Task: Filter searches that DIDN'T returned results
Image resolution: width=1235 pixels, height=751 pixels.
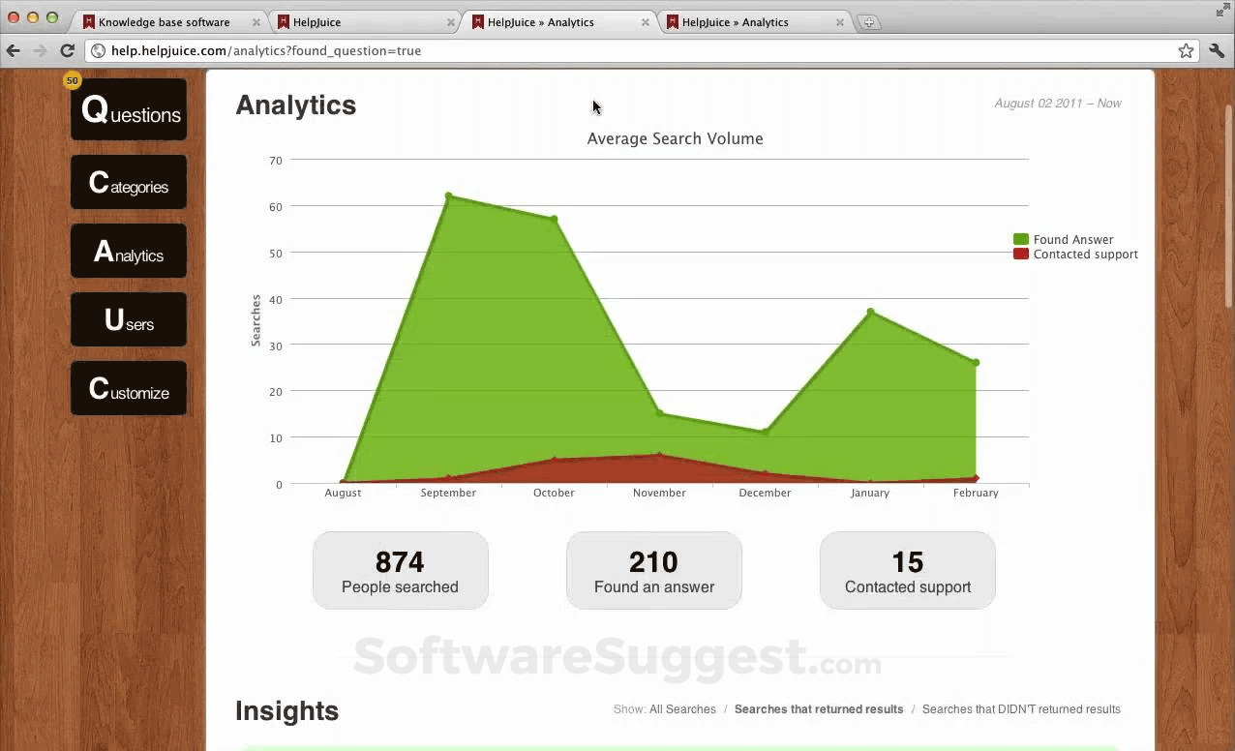Action: [1021, 709]
